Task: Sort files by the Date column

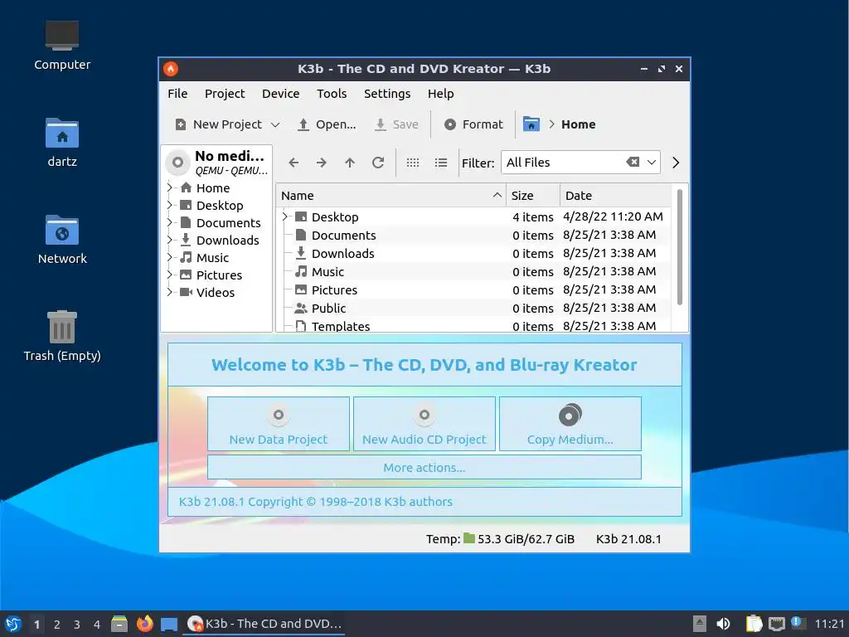Action: (615, 196)
